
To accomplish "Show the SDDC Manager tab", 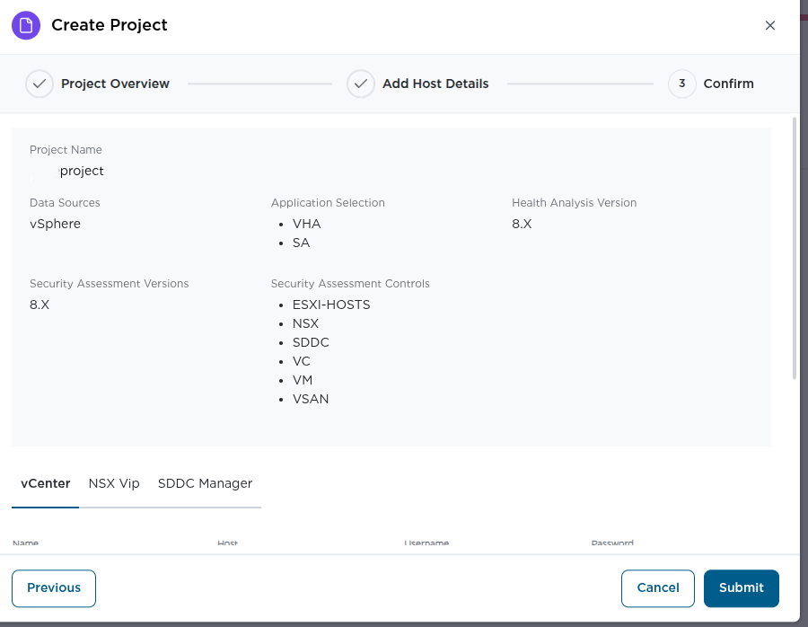I will [205, 483].
